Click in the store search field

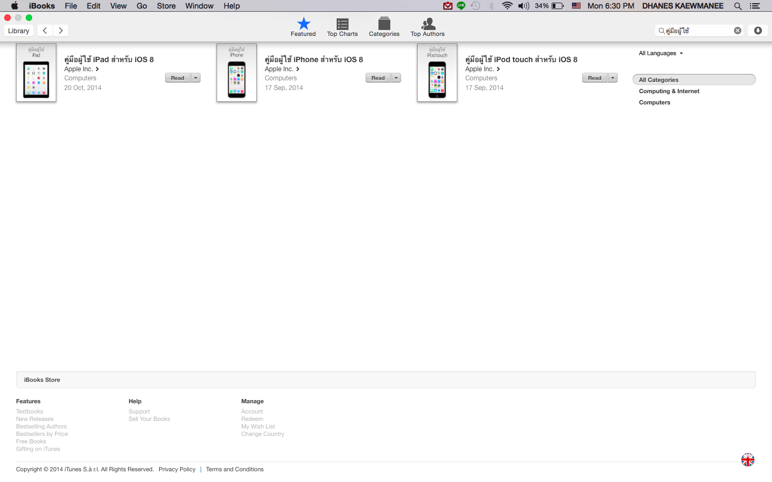pyautogui.click(x=699, y=31)
